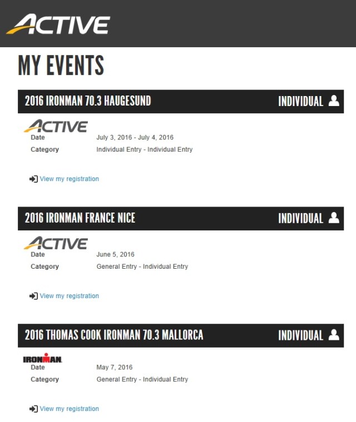Open View my registration for Haugesund

(x=70, y=179)
